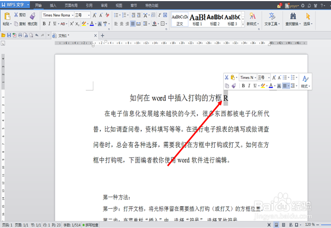Click the Export to PDF icon
This screenshot has height=228, width=331.
14,35
